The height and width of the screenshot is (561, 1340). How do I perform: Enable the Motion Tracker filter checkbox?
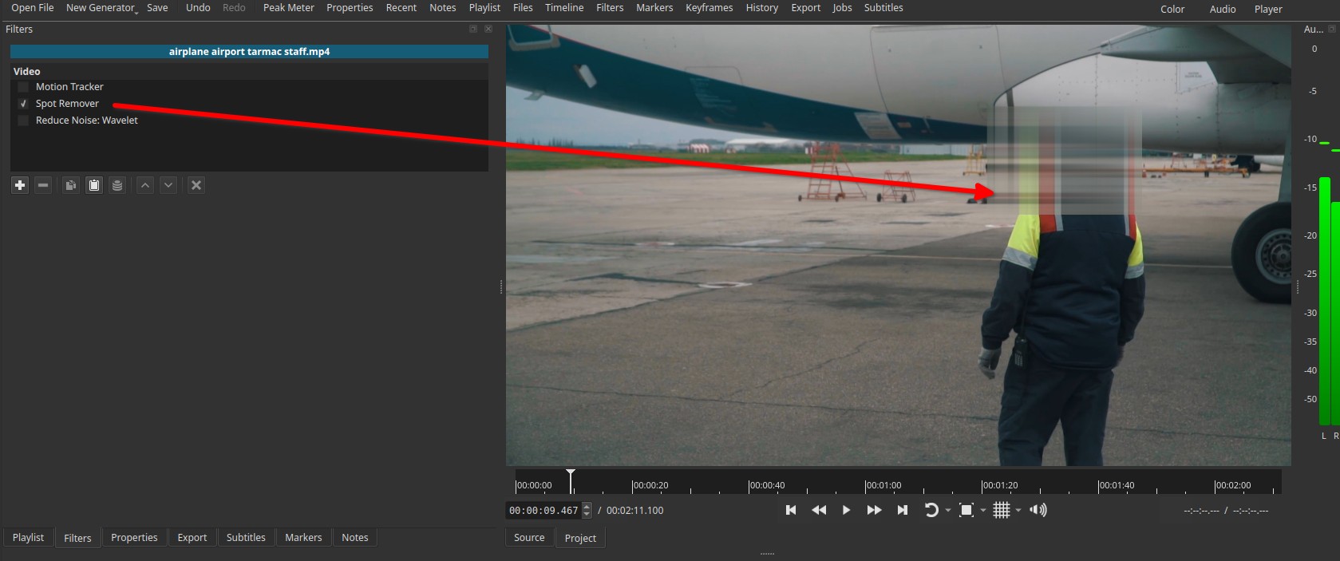[x=23, y=87]
